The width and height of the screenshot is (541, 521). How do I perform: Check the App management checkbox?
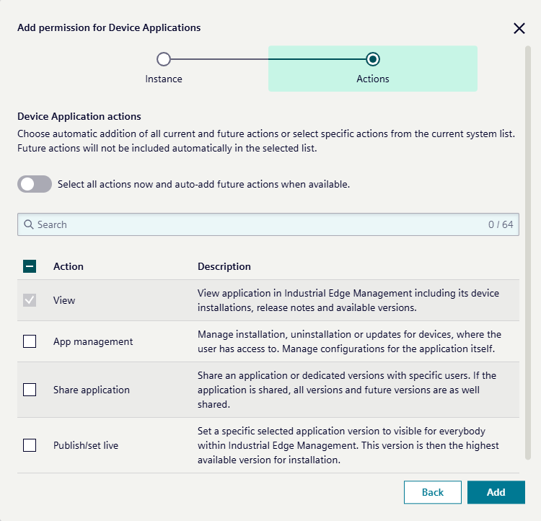30,341
